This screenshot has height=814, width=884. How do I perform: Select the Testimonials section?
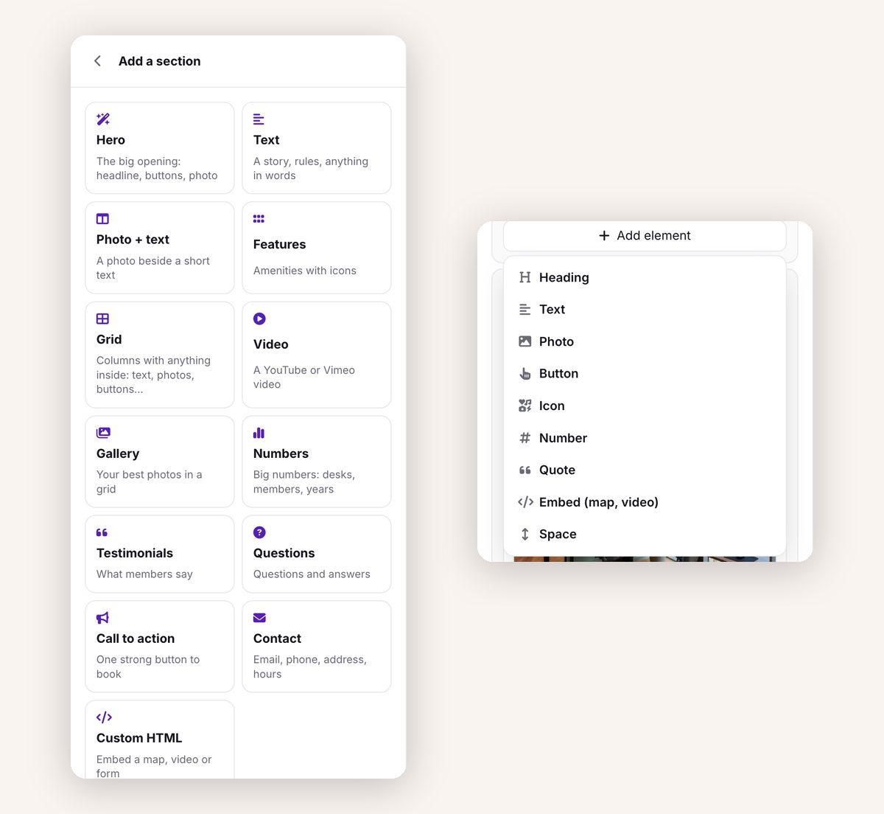160,554
